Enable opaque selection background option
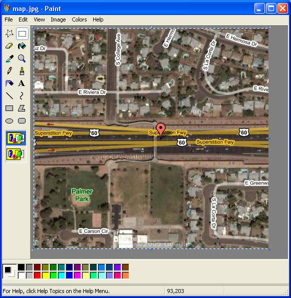This screenshot has height=298, width=291. coord(16,138)
